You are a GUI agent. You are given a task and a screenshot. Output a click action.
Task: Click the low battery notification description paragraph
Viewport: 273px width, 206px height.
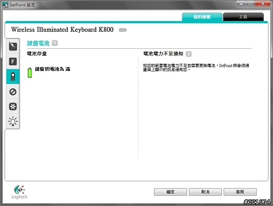click(x=196, y=67)
